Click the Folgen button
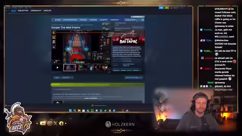The height and width of the screenshot is (136, 242). pyautogui.click(x=57, y=77)
